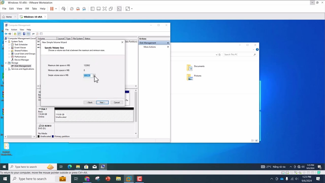325x183 pixels.
Task: Select the Disk 1 unallocated space block
Action: 94,116
